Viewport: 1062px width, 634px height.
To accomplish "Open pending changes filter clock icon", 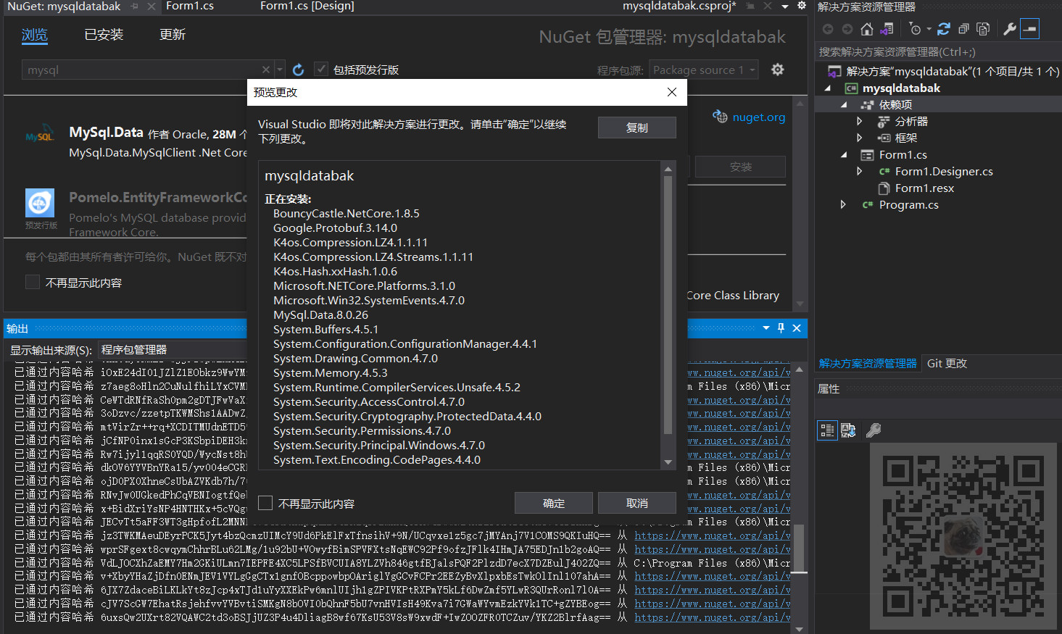I will pyautogui.click(x=916, y=29).
